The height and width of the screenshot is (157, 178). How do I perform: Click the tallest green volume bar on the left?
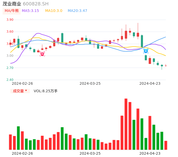18,138
